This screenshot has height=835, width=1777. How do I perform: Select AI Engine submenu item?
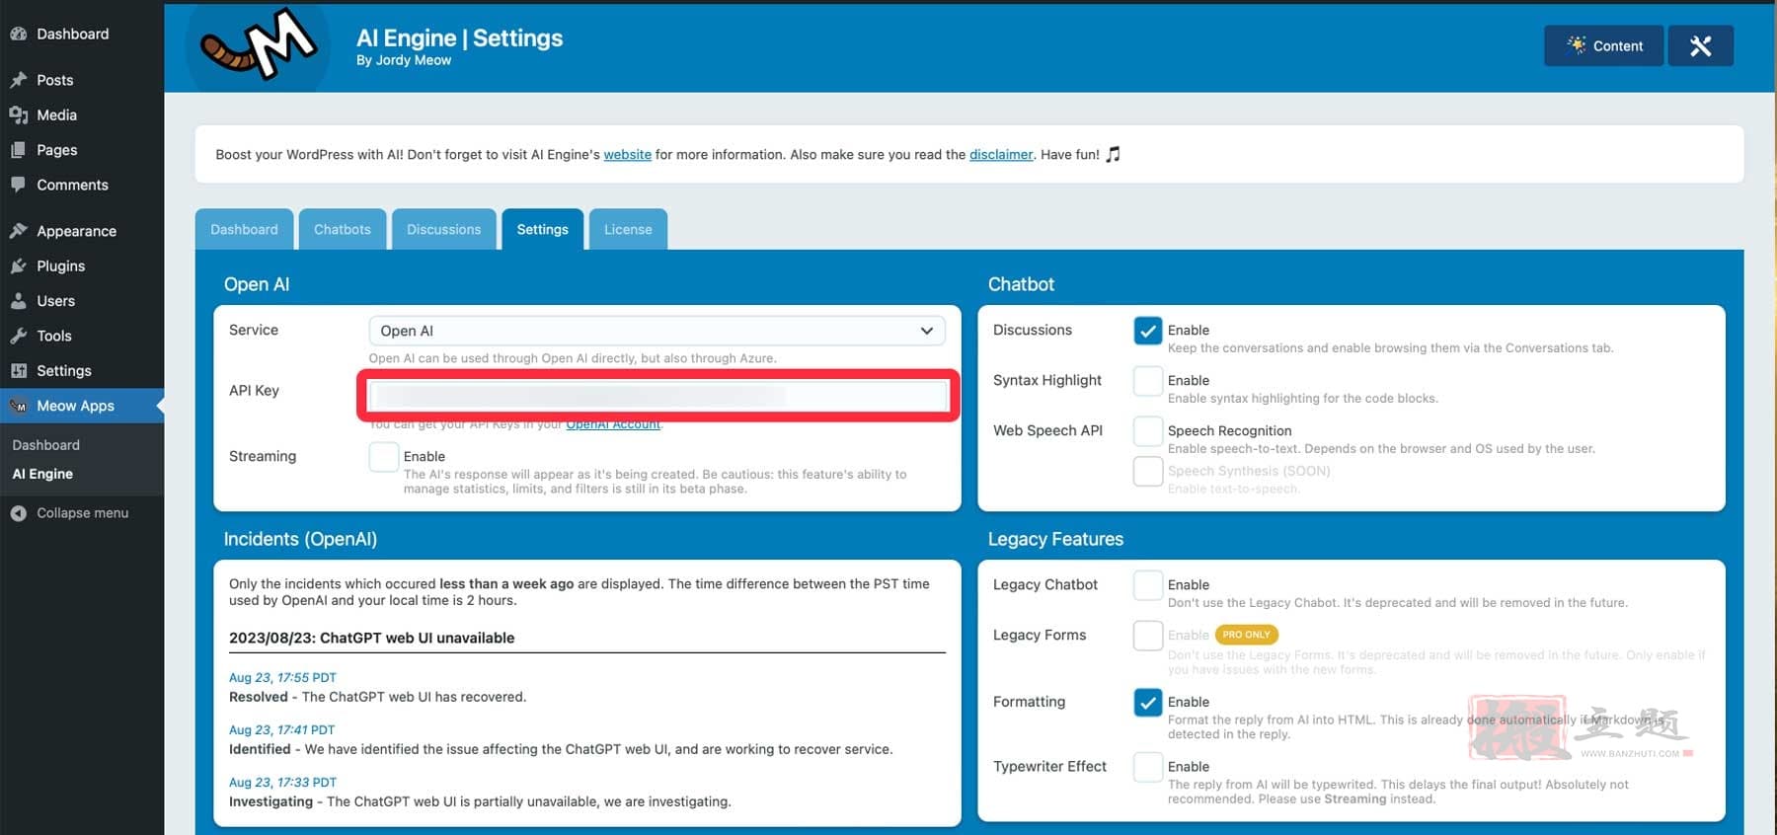(x=42, y=474)
